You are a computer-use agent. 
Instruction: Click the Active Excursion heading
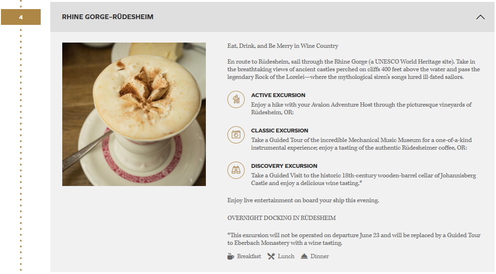[x=278, y=95]
